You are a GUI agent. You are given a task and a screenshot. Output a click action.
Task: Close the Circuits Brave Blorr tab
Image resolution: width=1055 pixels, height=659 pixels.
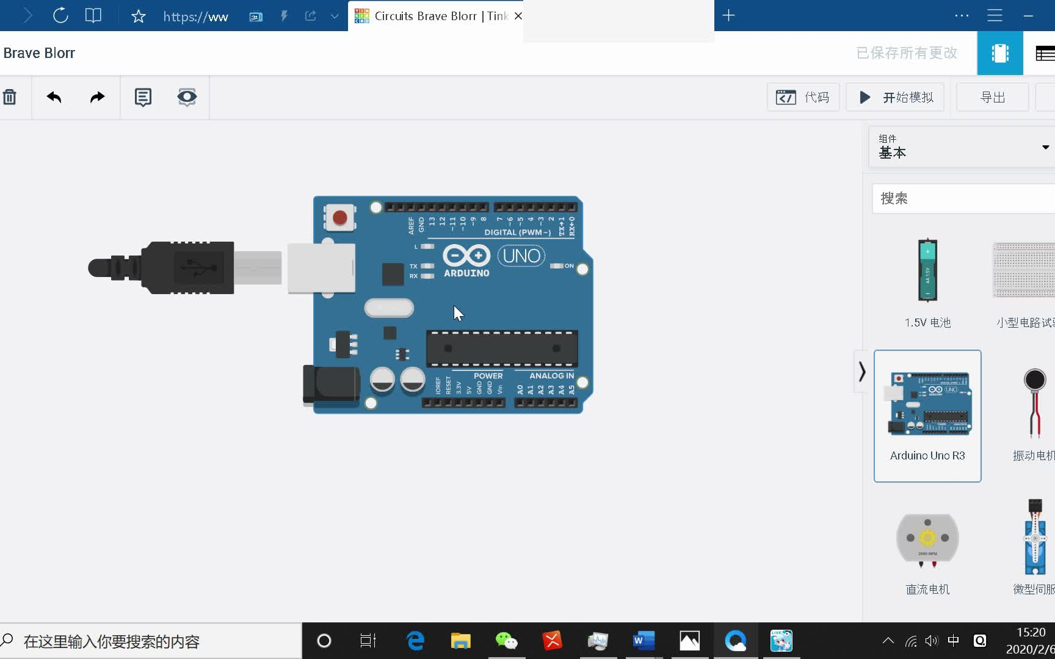click(x=518, y=16)
